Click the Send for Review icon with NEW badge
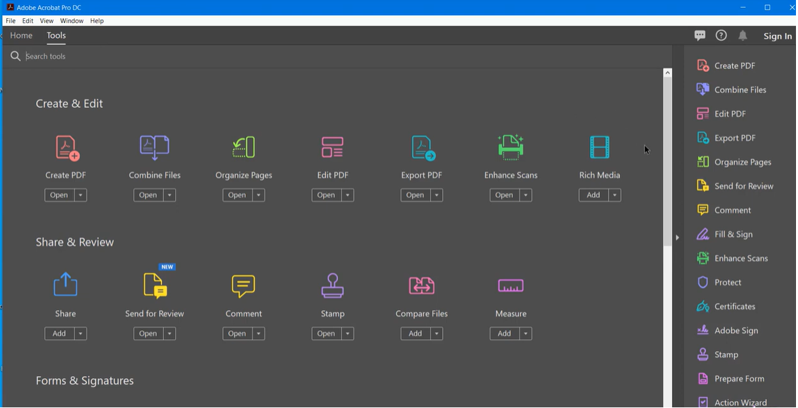The image size is (798, 408). (x=155, y=285)
